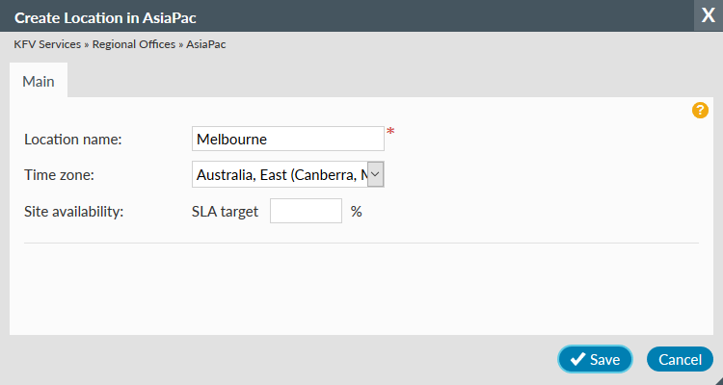The width and height of the screenshot is (723, 385).
Task: Go to Regional Offices breadcrumb
Action: pos(134,44)
